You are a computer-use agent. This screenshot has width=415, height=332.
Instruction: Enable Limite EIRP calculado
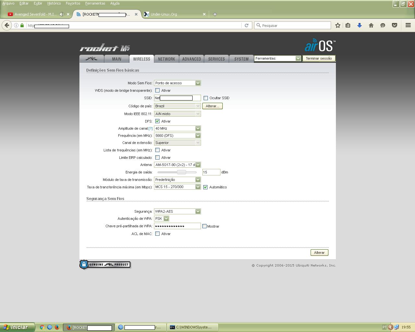point(158,158)
